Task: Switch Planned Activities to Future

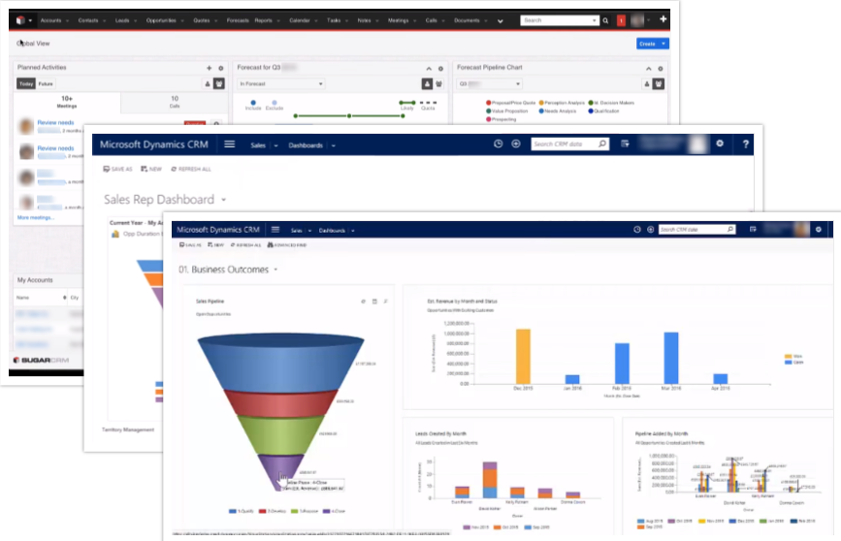Action: [x=46, y=83]
